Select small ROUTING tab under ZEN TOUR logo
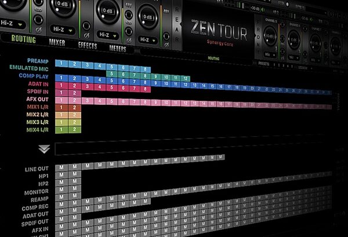The height and width of the screenshot is (237, 348). (213, 59)
